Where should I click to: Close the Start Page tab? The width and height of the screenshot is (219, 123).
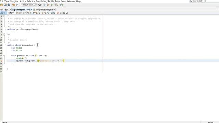click(10, 10)
